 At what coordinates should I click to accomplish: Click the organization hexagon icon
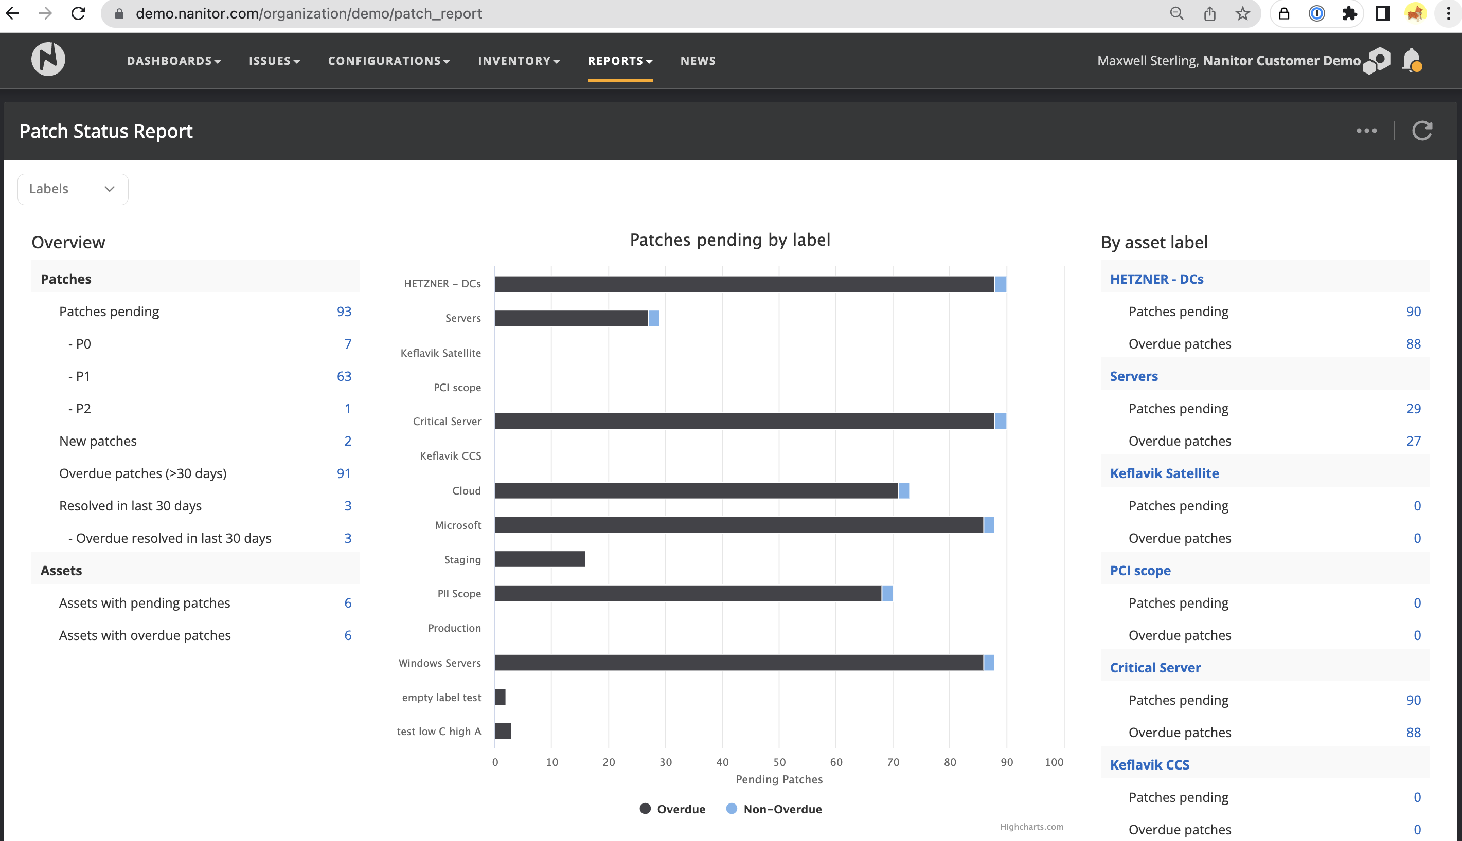(x=1378, y=60)
